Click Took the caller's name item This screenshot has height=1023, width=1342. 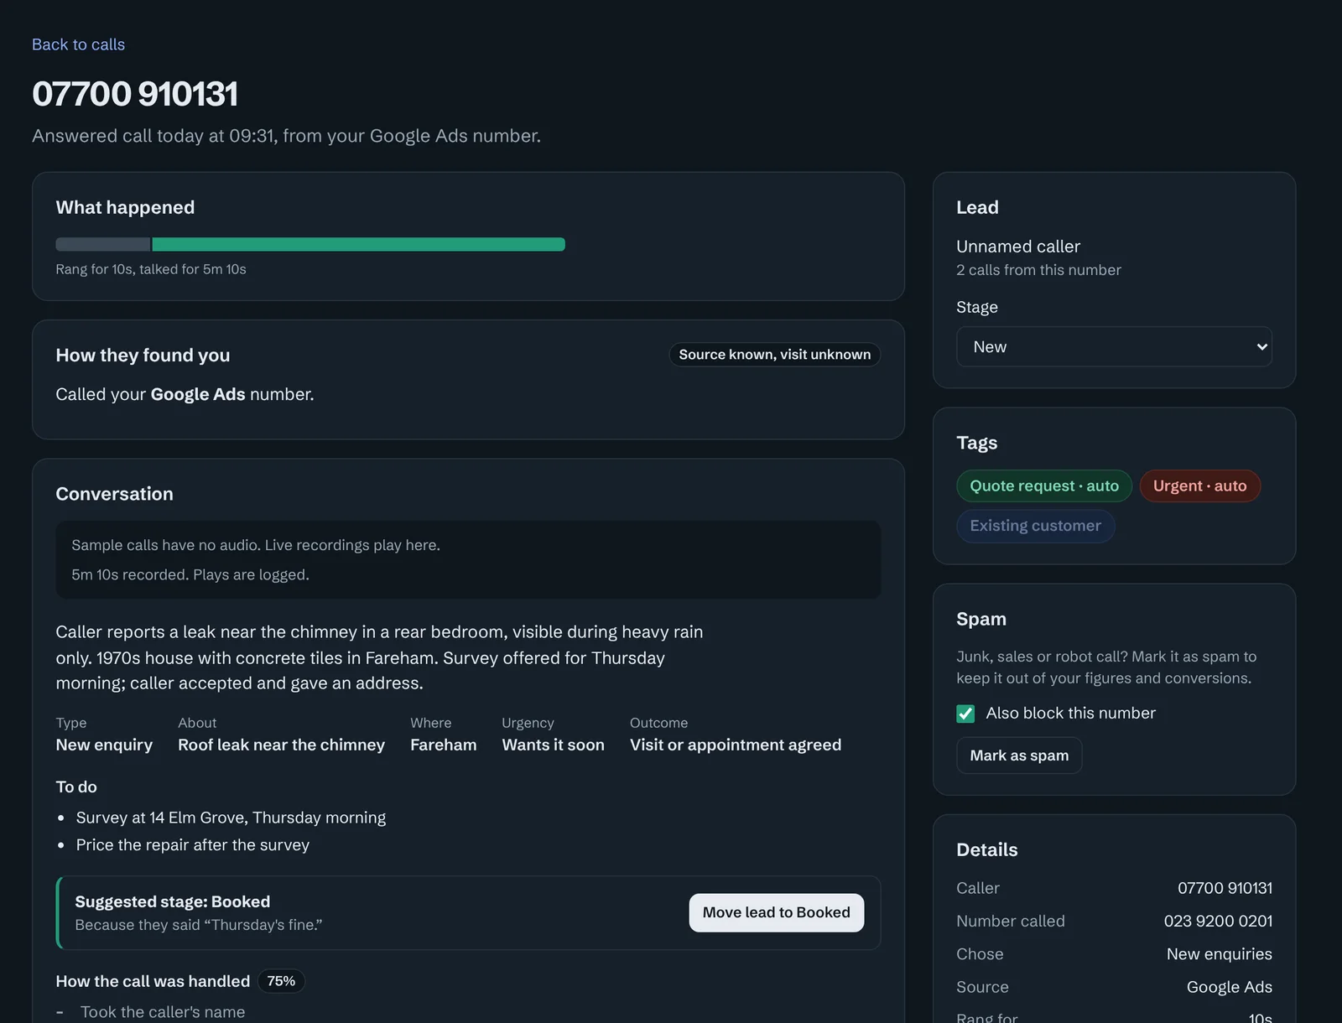pyautogui.click(x=163, y=1012)
